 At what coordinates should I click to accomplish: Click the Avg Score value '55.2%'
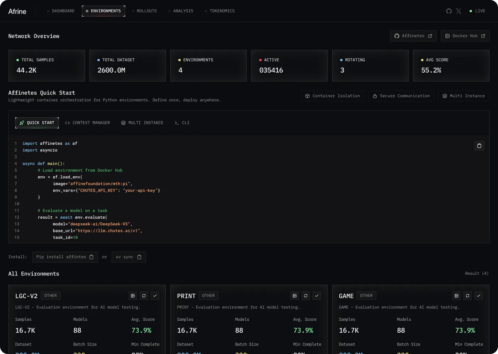(x=431, y=70)
